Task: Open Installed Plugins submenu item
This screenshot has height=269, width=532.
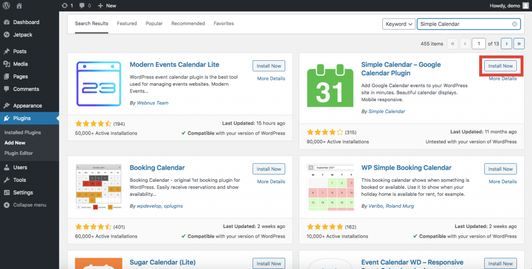Action: pyautogui.click(x=22, y=132)
